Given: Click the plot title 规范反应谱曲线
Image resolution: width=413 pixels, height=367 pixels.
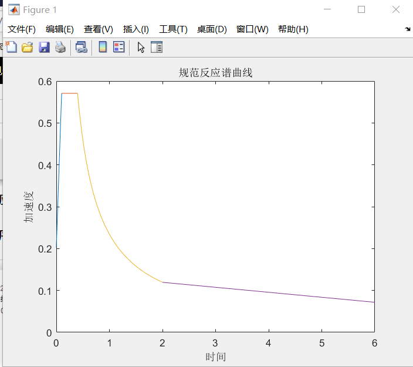Looking at the screenshot, I should 215,73.
